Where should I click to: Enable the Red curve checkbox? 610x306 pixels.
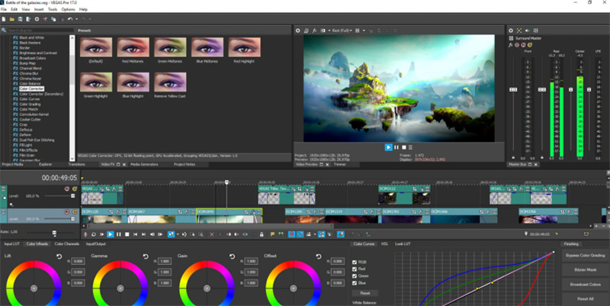355,269
